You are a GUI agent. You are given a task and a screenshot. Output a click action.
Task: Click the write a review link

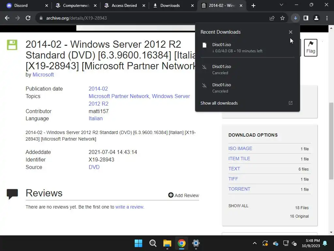point(129,207)
